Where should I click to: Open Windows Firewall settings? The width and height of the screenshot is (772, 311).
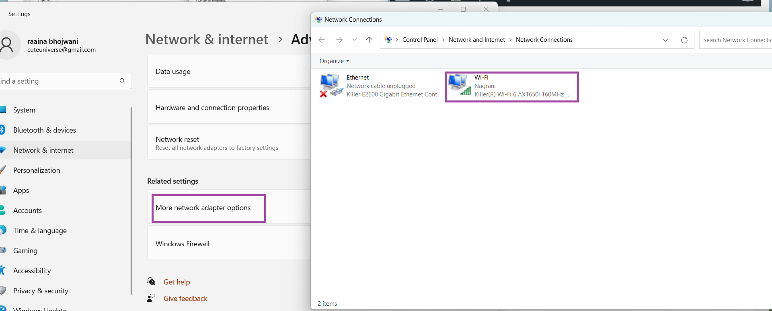229,243
